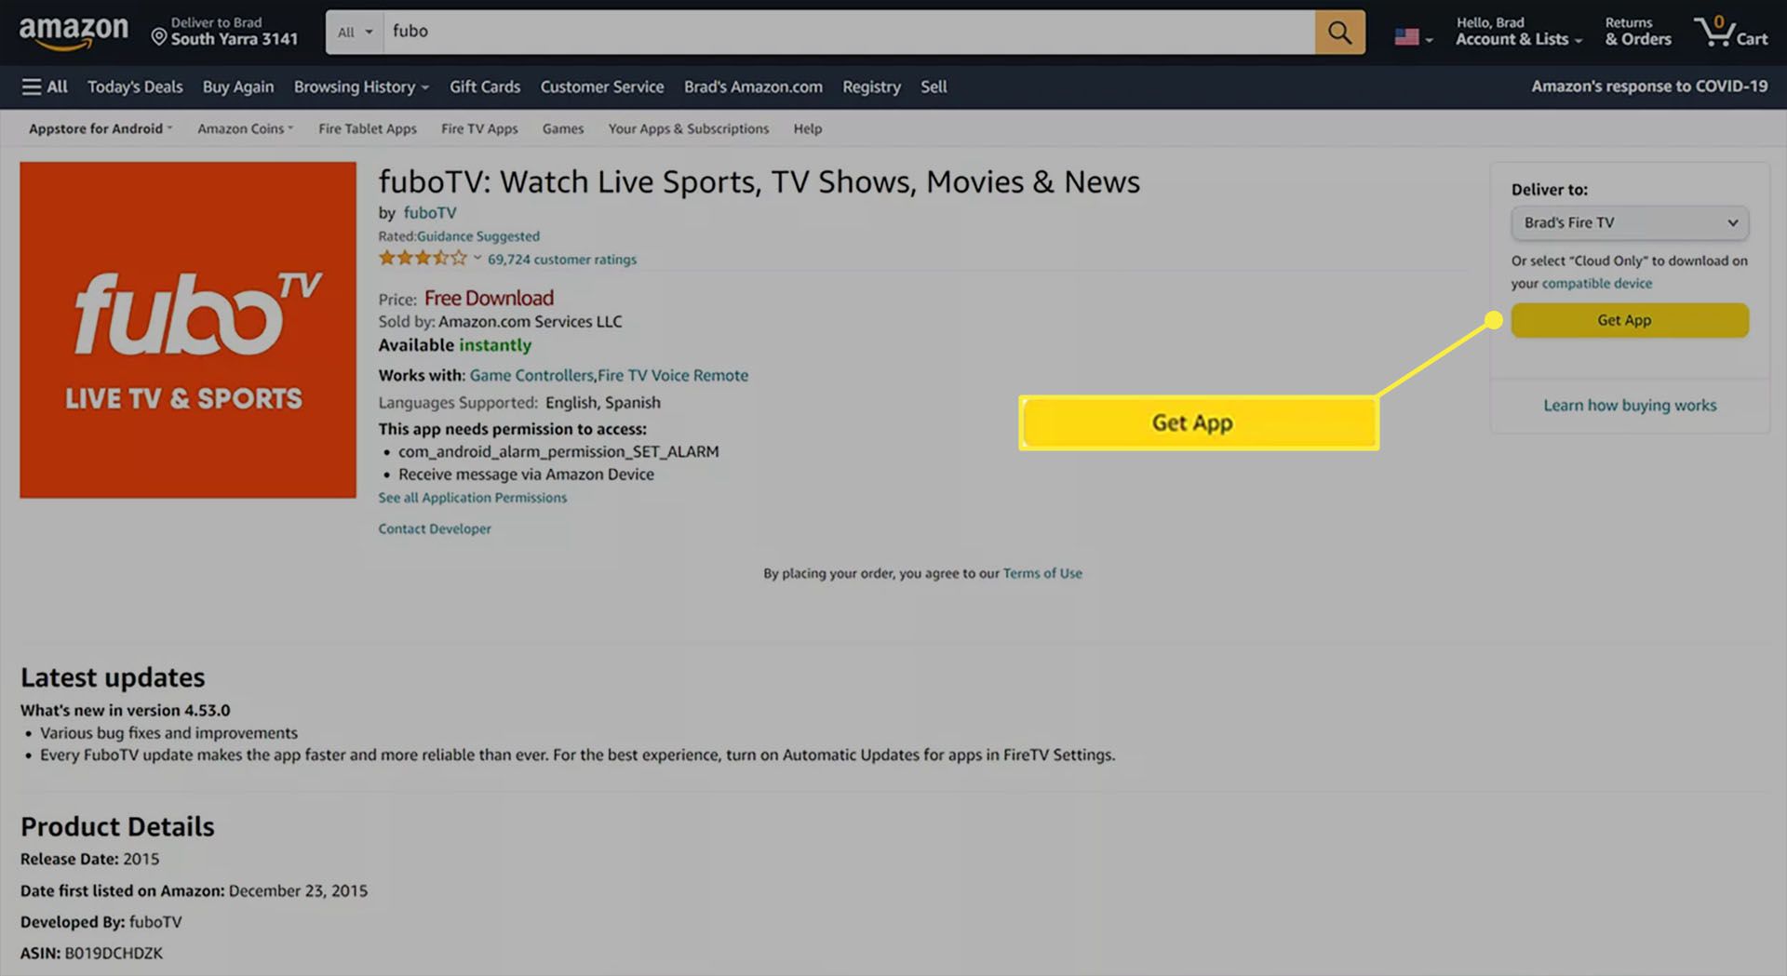Open Learn how buying works
This screenshot has width=1787, height=976.
pos(1630,405)
